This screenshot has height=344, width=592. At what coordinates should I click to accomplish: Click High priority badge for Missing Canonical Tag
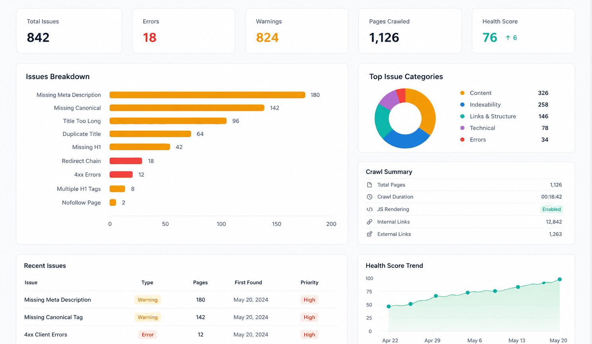309,317
